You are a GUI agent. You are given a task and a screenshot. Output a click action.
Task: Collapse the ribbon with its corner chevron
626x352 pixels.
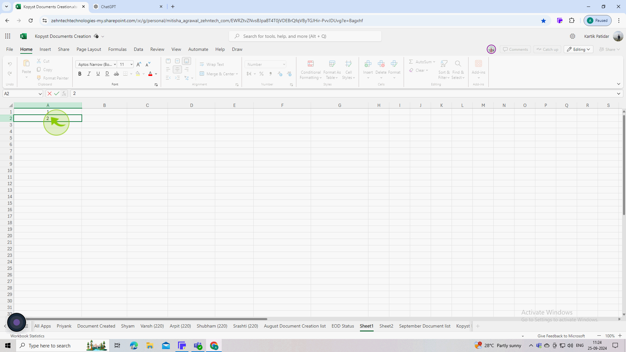[619, 84]
